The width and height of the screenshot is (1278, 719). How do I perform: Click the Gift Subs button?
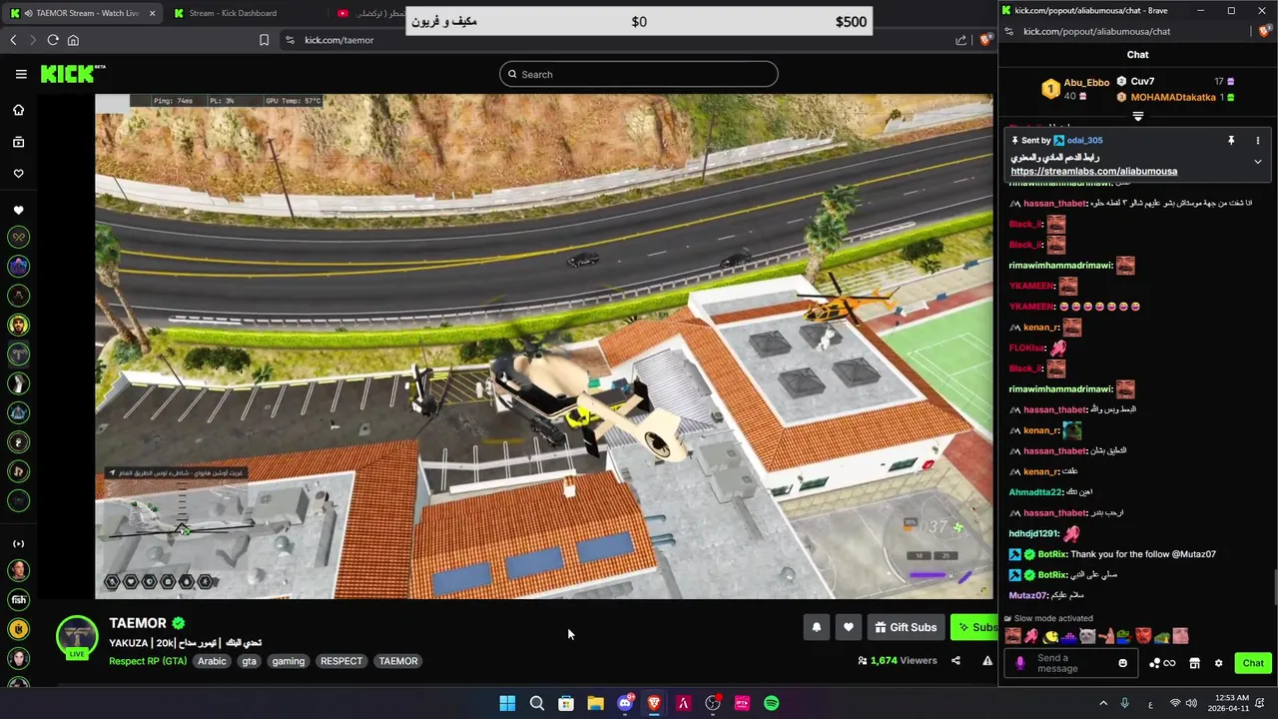click(906, 627)
